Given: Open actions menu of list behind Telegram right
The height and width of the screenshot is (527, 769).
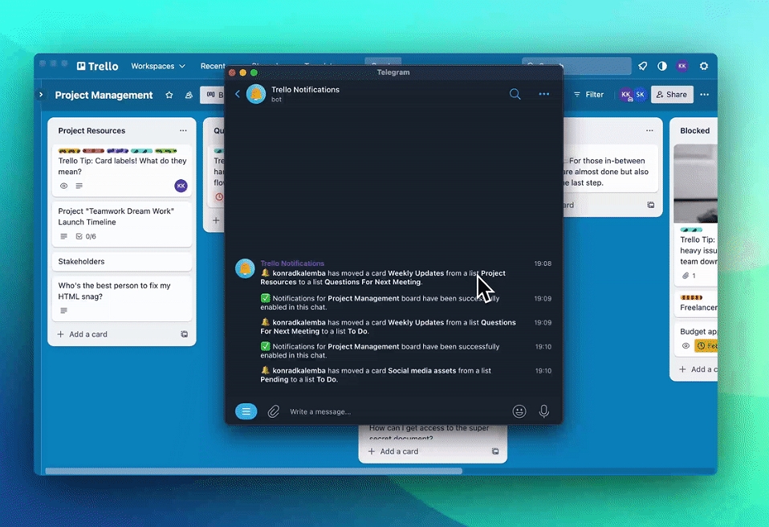Looking at the screenshot, I should 649,130.
